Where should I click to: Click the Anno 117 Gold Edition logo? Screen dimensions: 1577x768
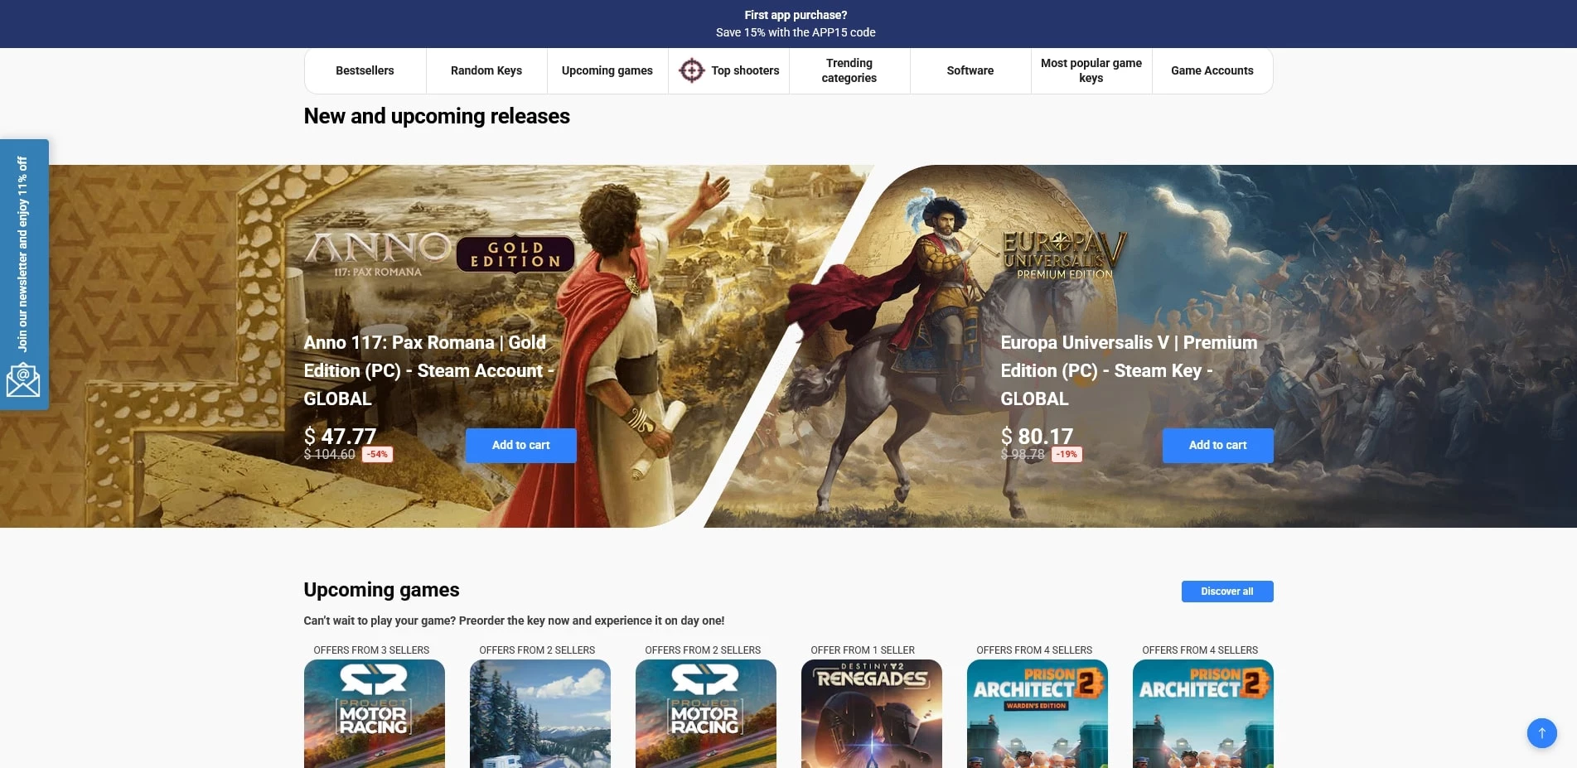439,254
